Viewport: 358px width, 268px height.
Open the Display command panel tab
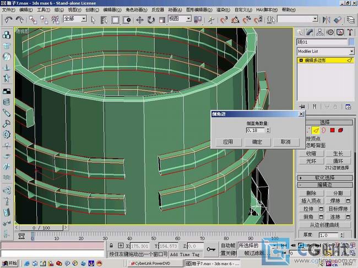pyautogui.click(x=340, y=32)
